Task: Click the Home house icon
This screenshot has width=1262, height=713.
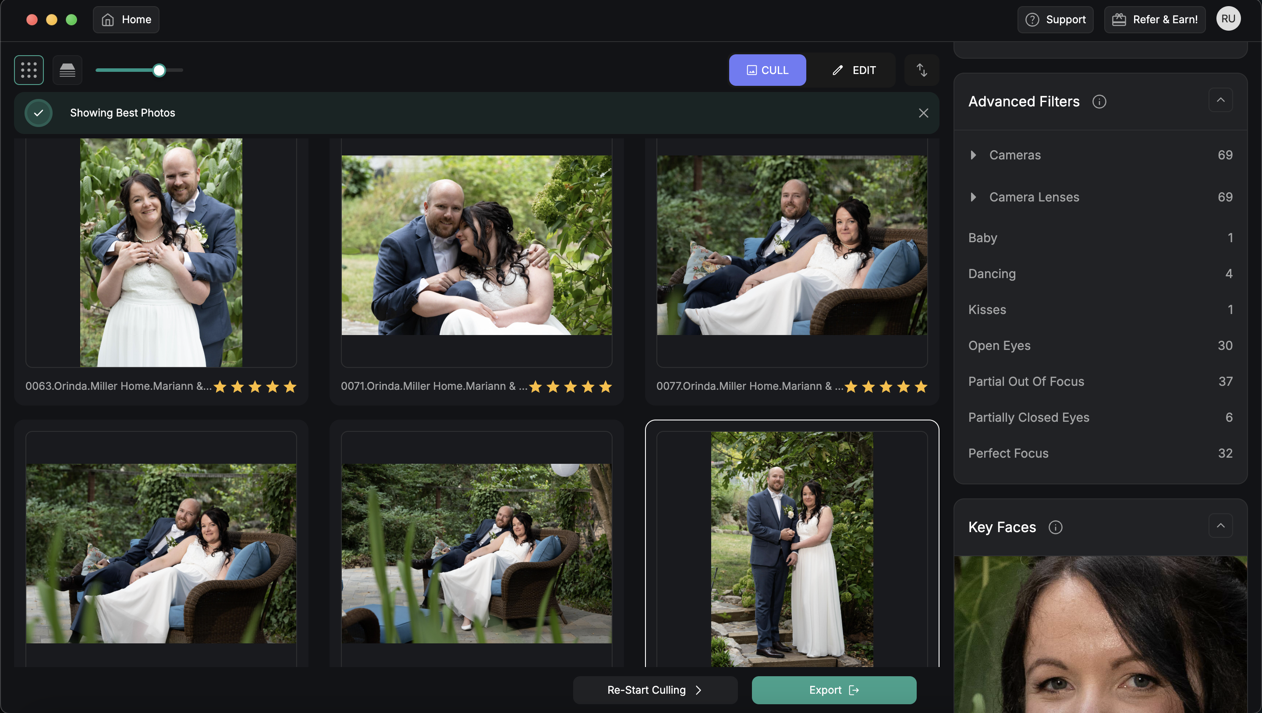Action: click(x=108, y=20)
